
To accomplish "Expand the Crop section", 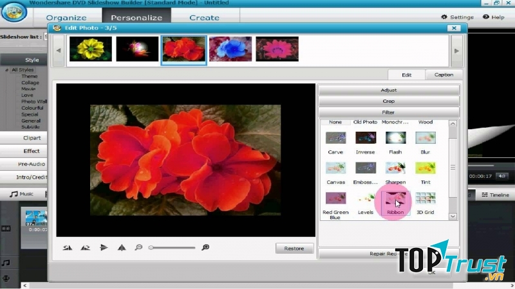I will tap(389, 101).
